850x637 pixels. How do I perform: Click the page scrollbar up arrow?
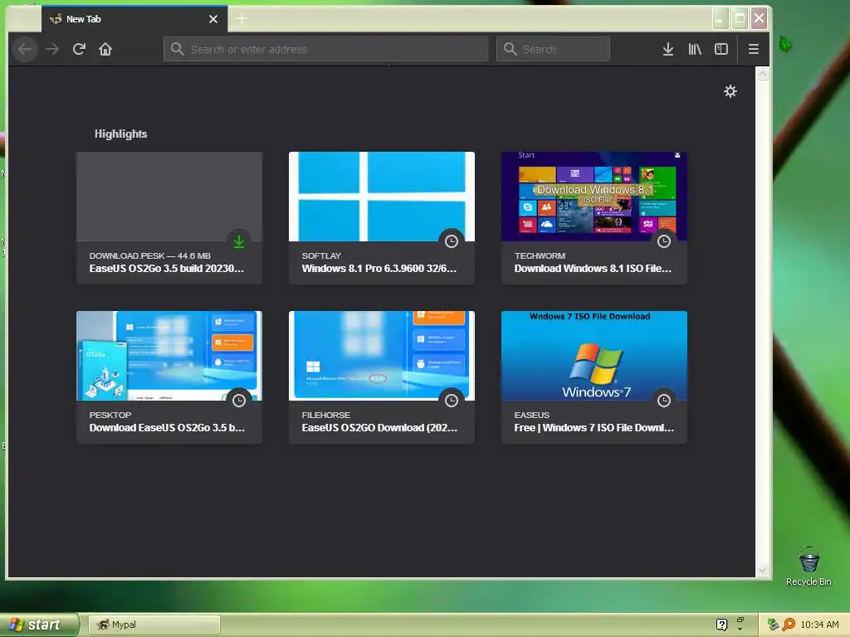point(762,74)
